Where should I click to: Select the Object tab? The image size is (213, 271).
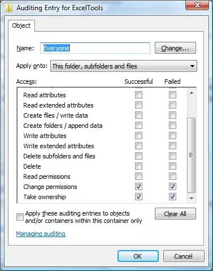tap(21, 25)
